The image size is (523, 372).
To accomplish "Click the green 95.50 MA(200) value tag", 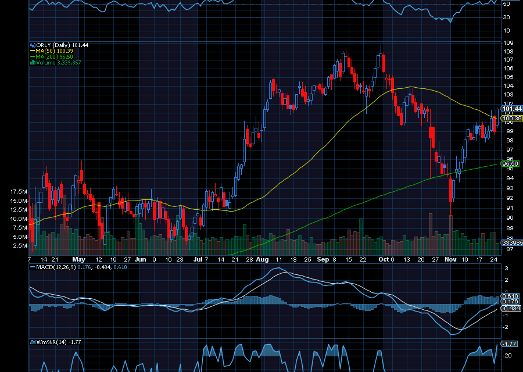I will tap(510, 163).
